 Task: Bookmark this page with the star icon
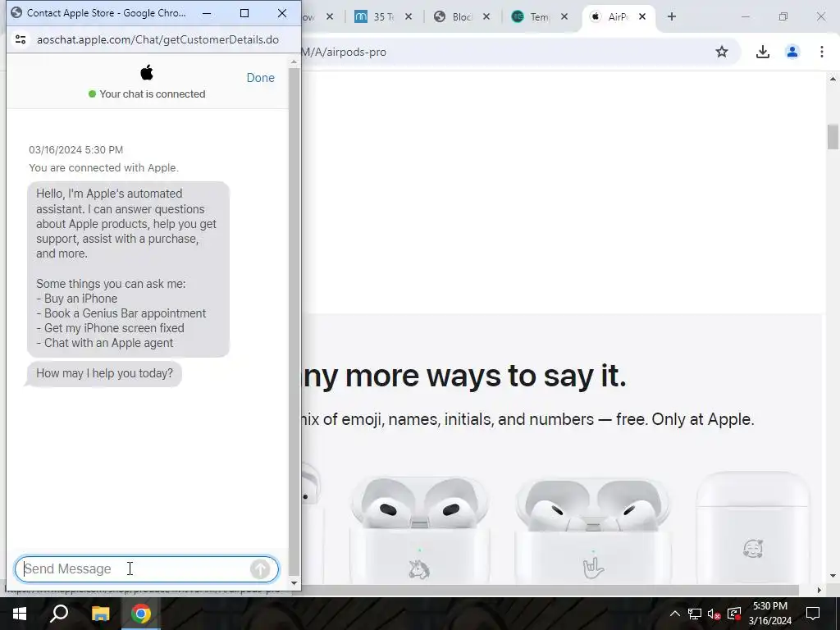coord(722,52)
